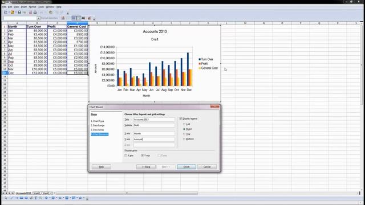The width and height of the screenshot is (365, 205).
Task: Click the X axis title field
Action: click(x=154, y=134)
